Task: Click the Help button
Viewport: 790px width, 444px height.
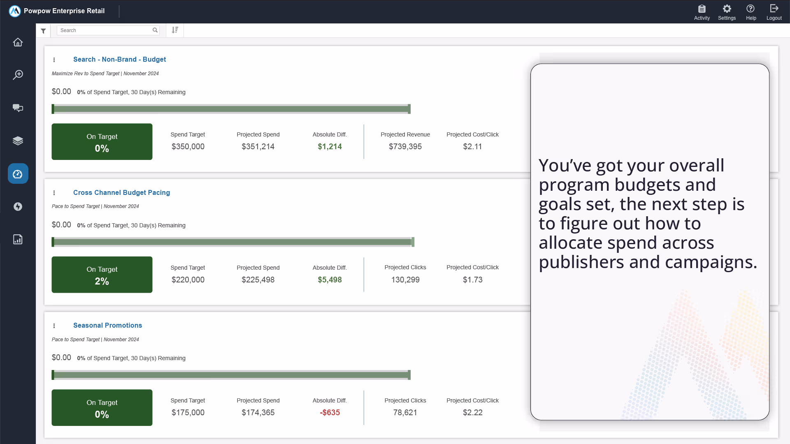Action: click(x=751, y=12)
